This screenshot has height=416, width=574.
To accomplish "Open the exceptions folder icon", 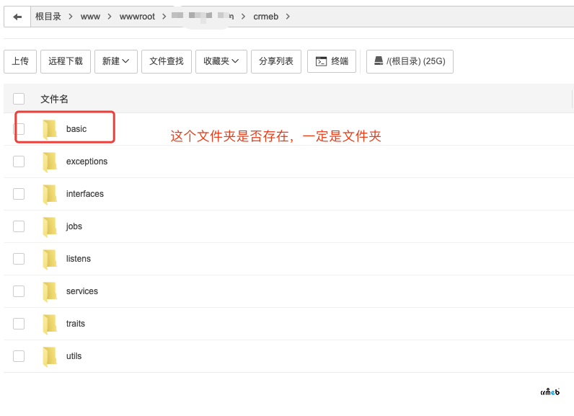I will coord(50,161).
